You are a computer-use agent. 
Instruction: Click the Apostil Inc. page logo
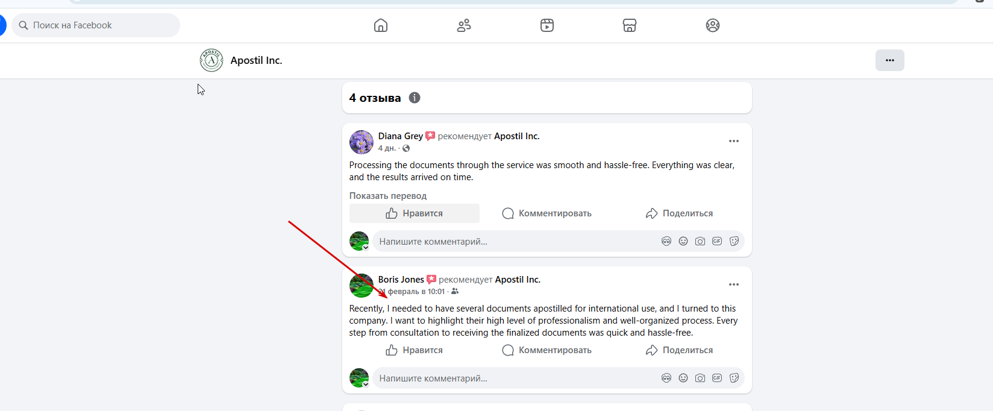tap(211, 60)
